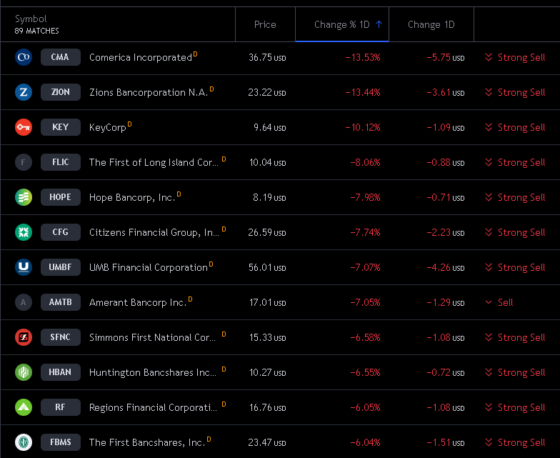The height and width of the screenshot is (458, 560).
Task: Open the CFG ticker symbol
Action: click(60, 232)
